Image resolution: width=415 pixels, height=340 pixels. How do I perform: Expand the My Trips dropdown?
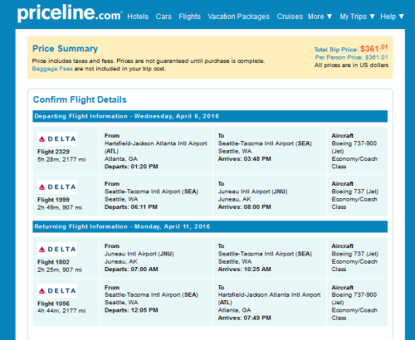(357, 17)
